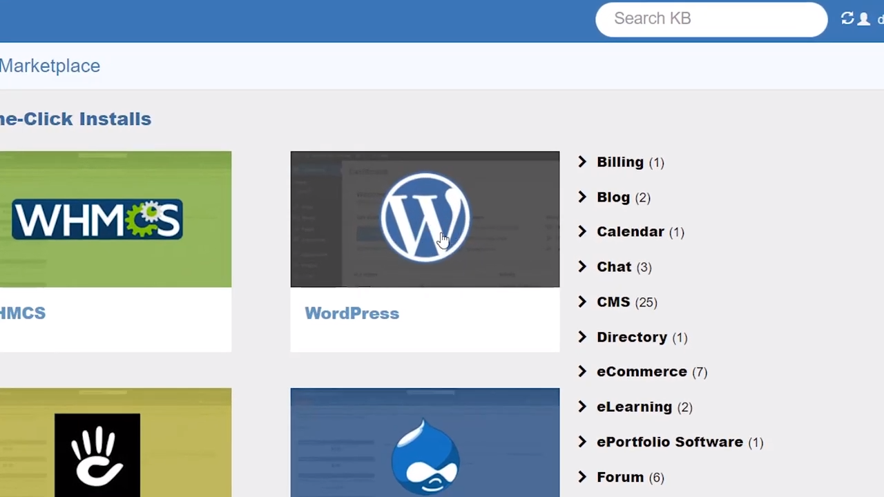Open the WHMCS logo thumbnail
Screen dimensions: 884x497
[x=115, y=219]
